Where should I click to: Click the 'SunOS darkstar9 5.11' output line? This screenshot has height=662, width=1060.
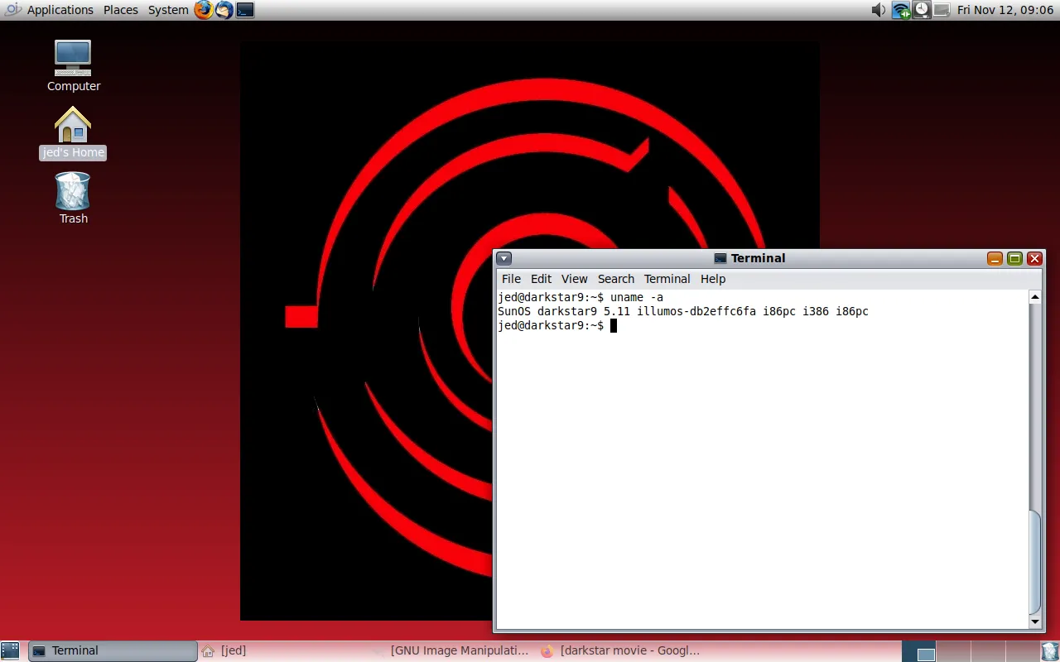[x=683, y=311]
